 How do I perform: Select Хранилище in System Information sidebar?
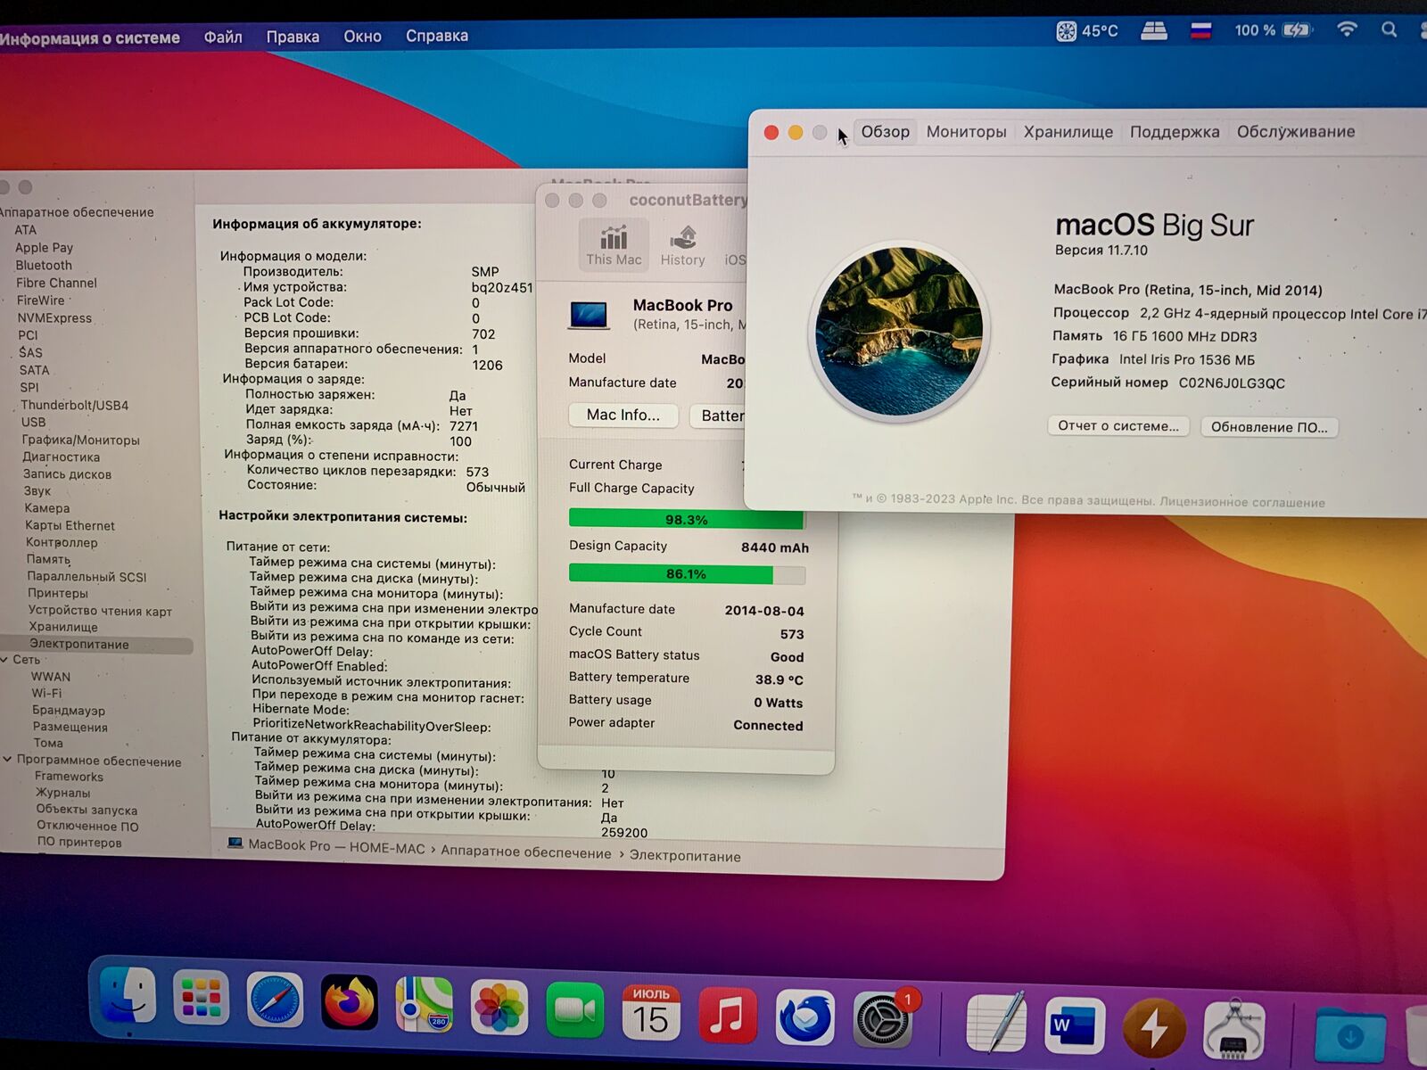pyautogui.click(x=63, y=627)
